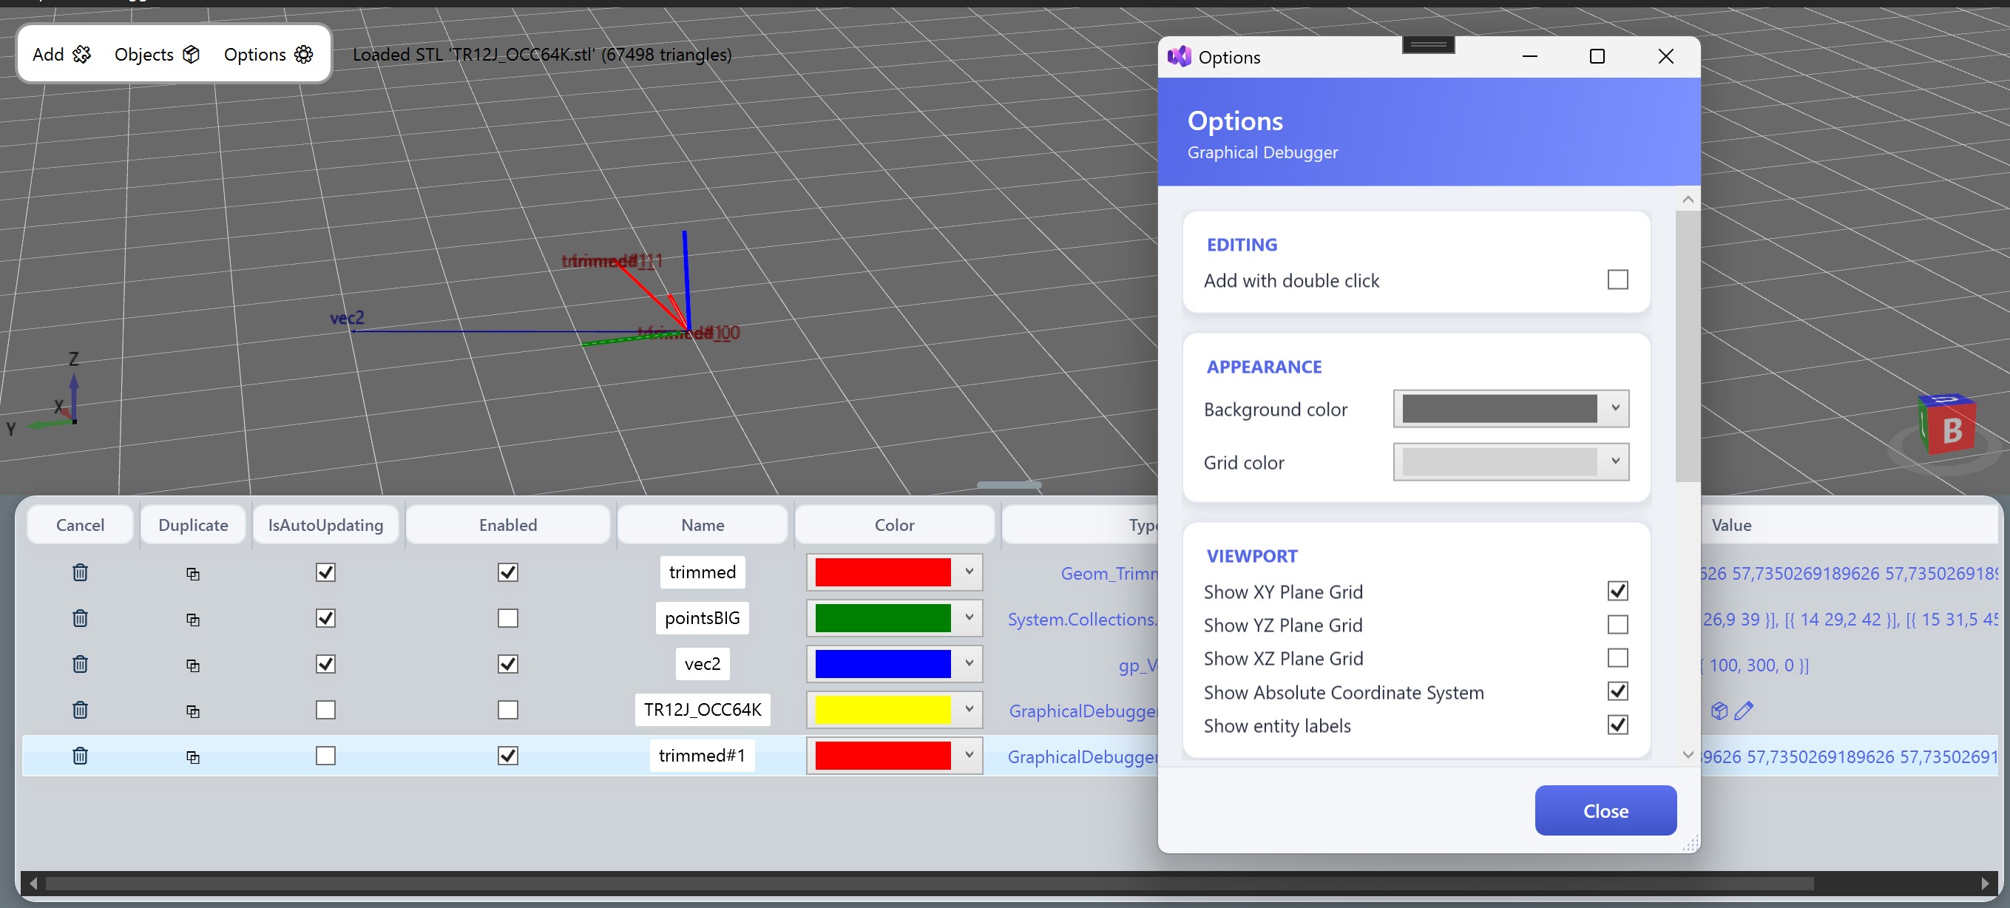Uncheck Enabled for trimmed#1
Image resolution: width=2010 pixels, height=908 pixels.
(508, 756)
